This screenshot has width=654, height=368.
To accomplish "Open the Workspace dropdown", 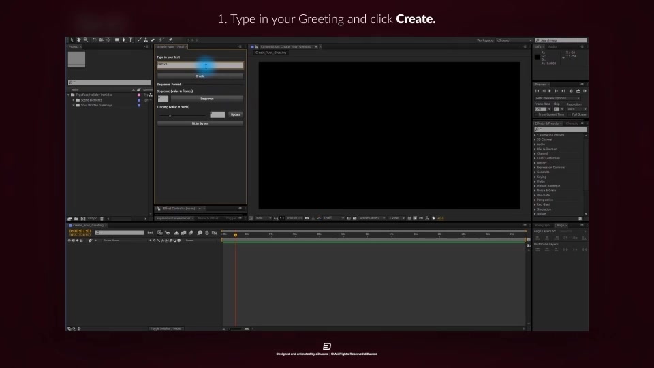I will tap(514, 40).
